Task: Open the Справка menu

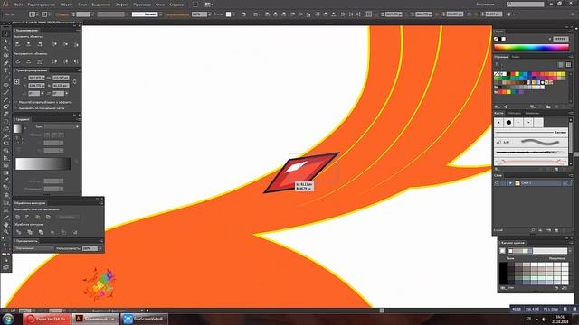Action: pyautogui.click(x=176, y=5)
